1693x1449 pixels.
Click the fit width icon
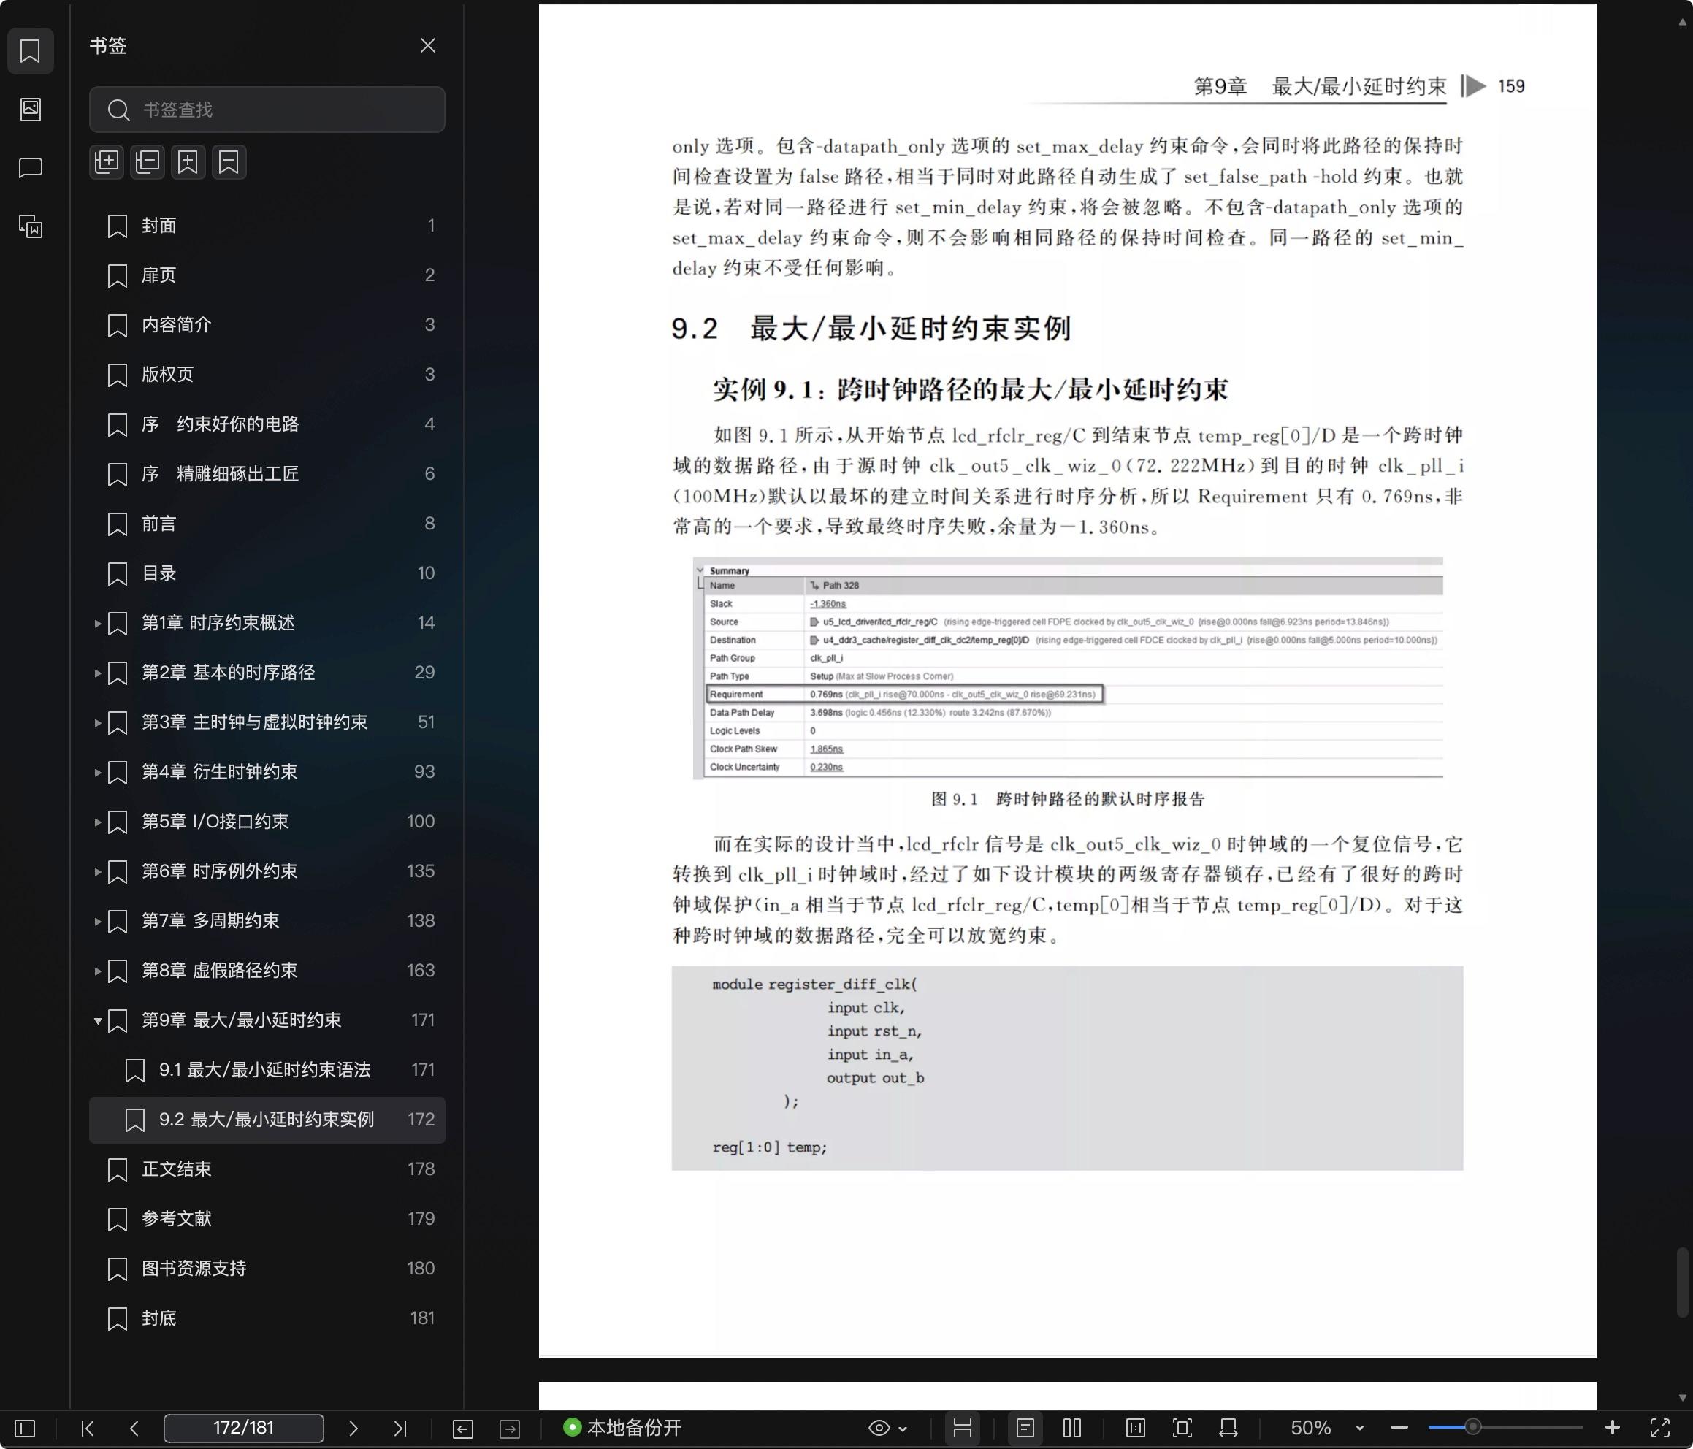(x=1228, y=1429)
